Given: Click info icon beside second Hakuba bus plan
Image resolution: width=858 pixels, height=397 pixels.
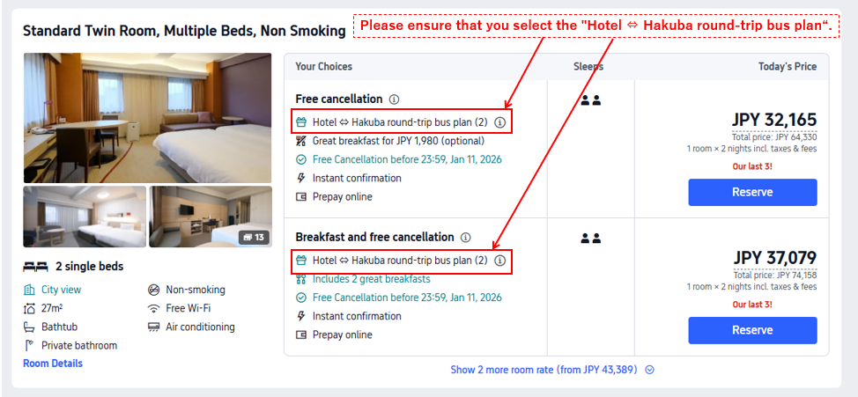Looking at the screenshot, I should pyautogui.click(x=499, y=261).
